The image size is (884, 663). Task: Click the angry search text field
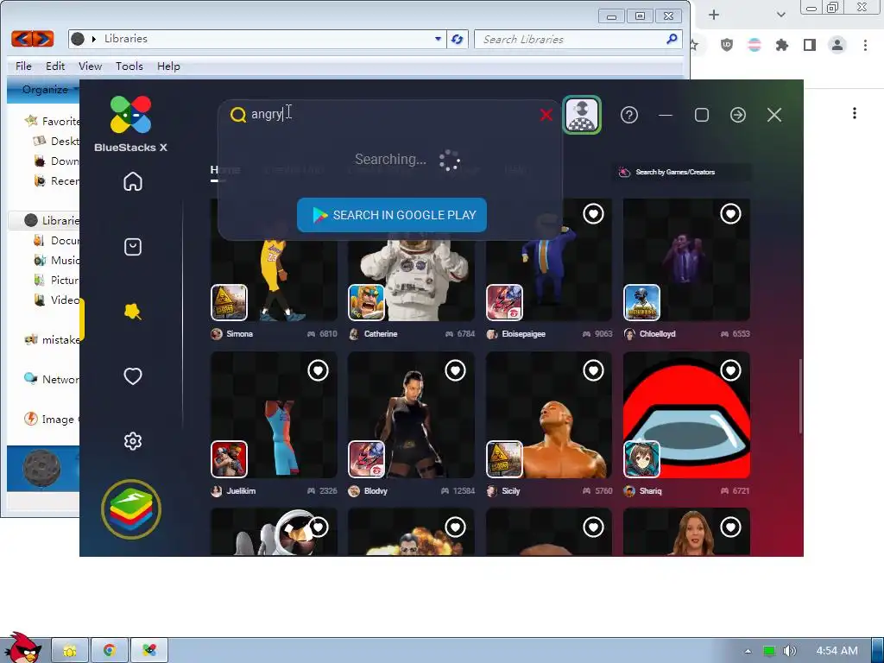pos(392,115)
